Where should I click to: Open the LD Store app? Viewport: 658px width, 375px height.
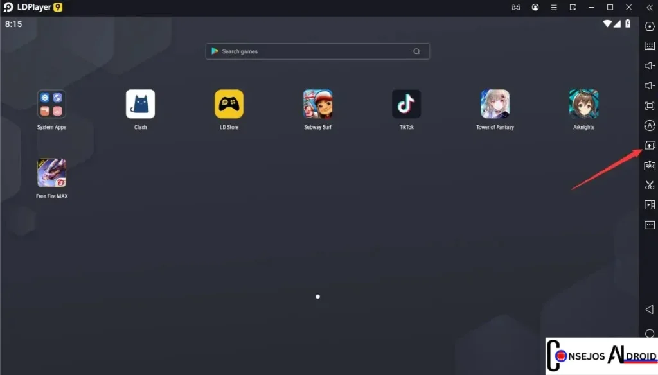point(229,104)
